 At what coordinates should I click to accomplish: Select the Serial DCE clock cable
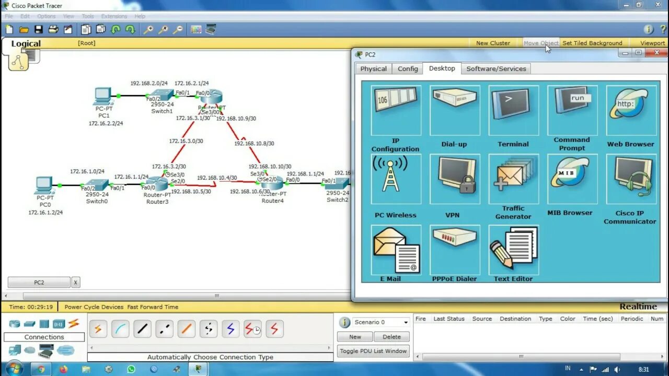tap(252, 329)
